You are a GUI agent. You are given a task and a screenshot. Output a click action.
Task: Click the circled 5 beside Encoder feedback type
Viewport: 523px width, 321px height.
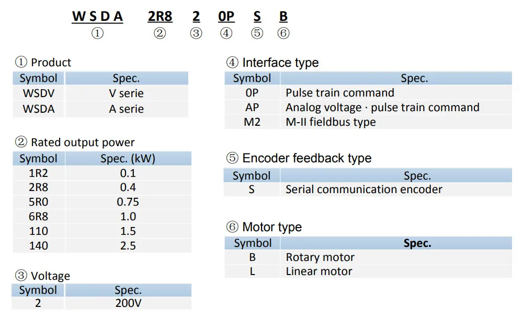coord(233,158)
